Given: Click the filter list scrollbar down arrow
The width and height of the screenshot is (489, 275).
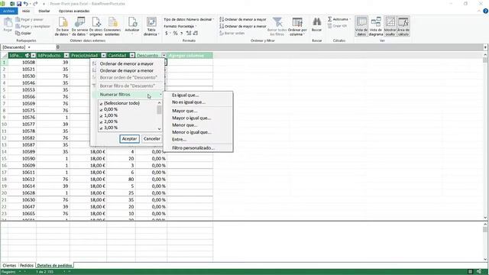Looking at the screenshot, I should 160,129.
